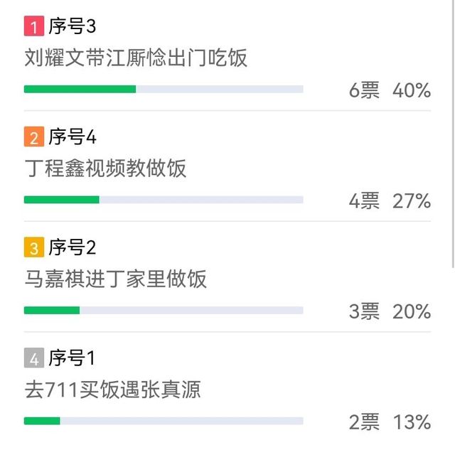Screen dimensions: 455x450
Task: Click the orange rank 2 badge
Action: [x=34, y=136]
